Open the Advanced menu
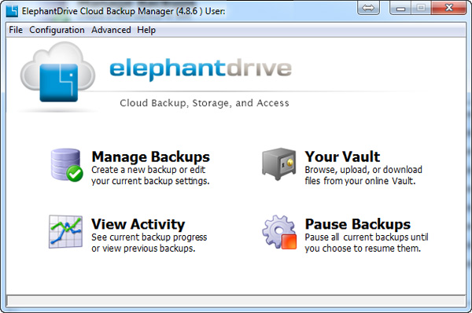This screenshot has width=472, height=313. tap(111, 30)
